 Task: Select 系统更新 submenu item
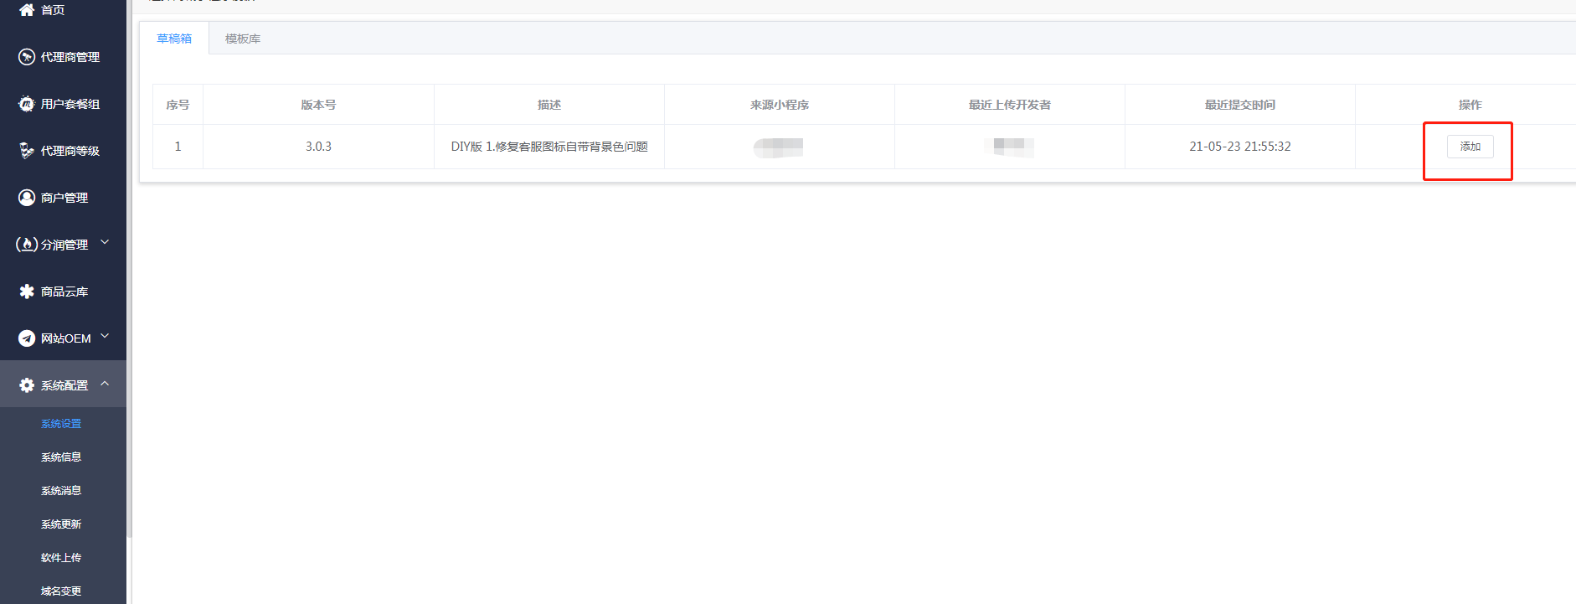61,524
